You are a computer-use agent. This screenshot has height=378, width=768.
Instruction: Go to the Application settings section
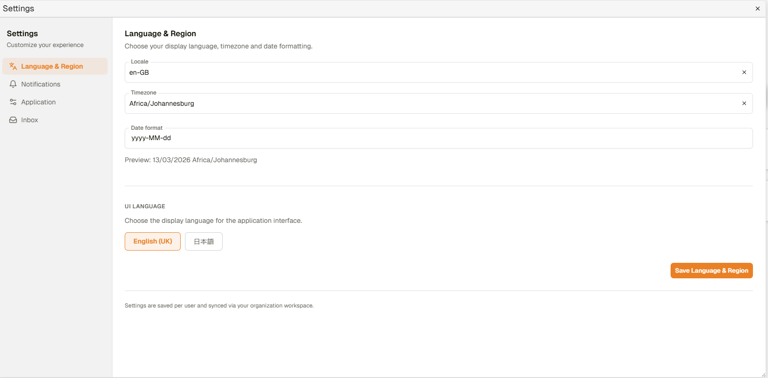[x=39, y=102]
